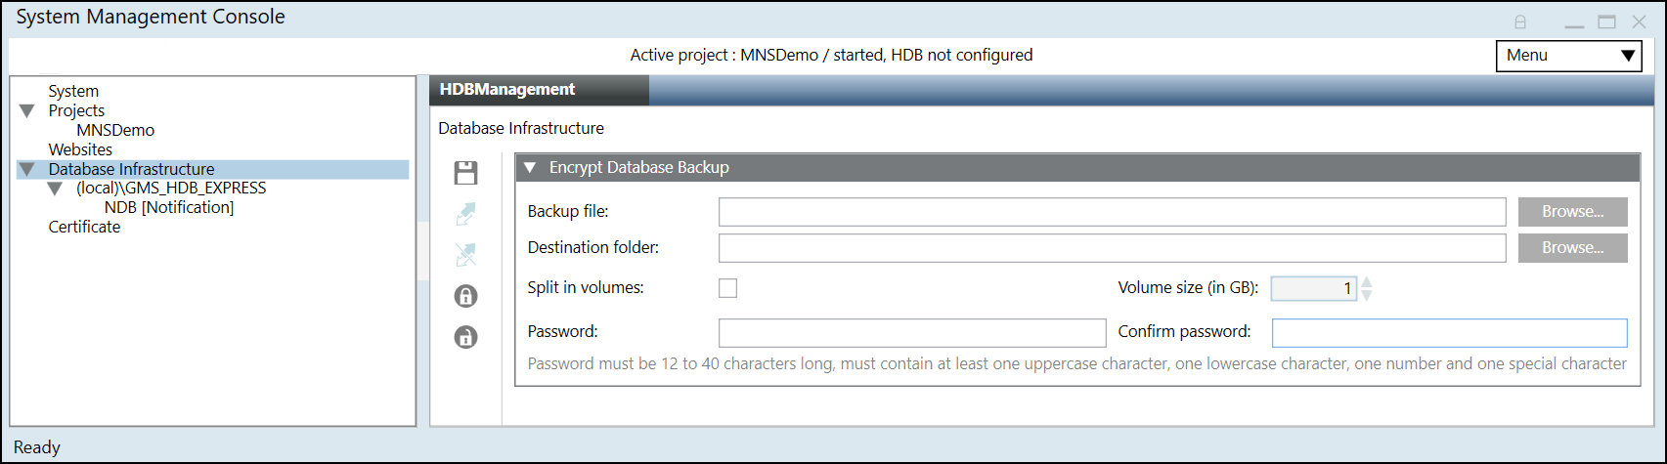The width and height of the screenshot is (1667, 464).
Task: Click the crossed-out diagonal arrows icon
Action: [466, 255]
